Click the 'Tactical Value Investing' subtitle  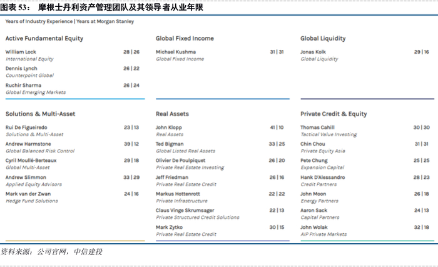[328, 134]
